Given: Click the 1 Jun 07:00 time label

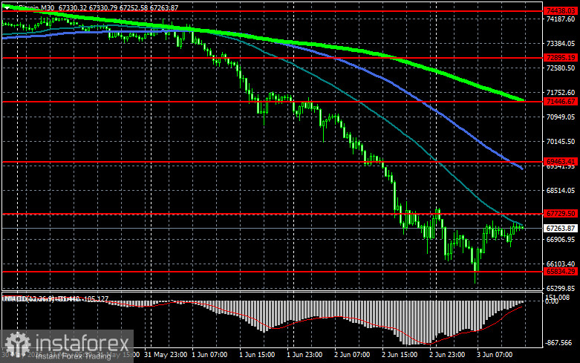Looking at the screenshot, I should 209,355.
